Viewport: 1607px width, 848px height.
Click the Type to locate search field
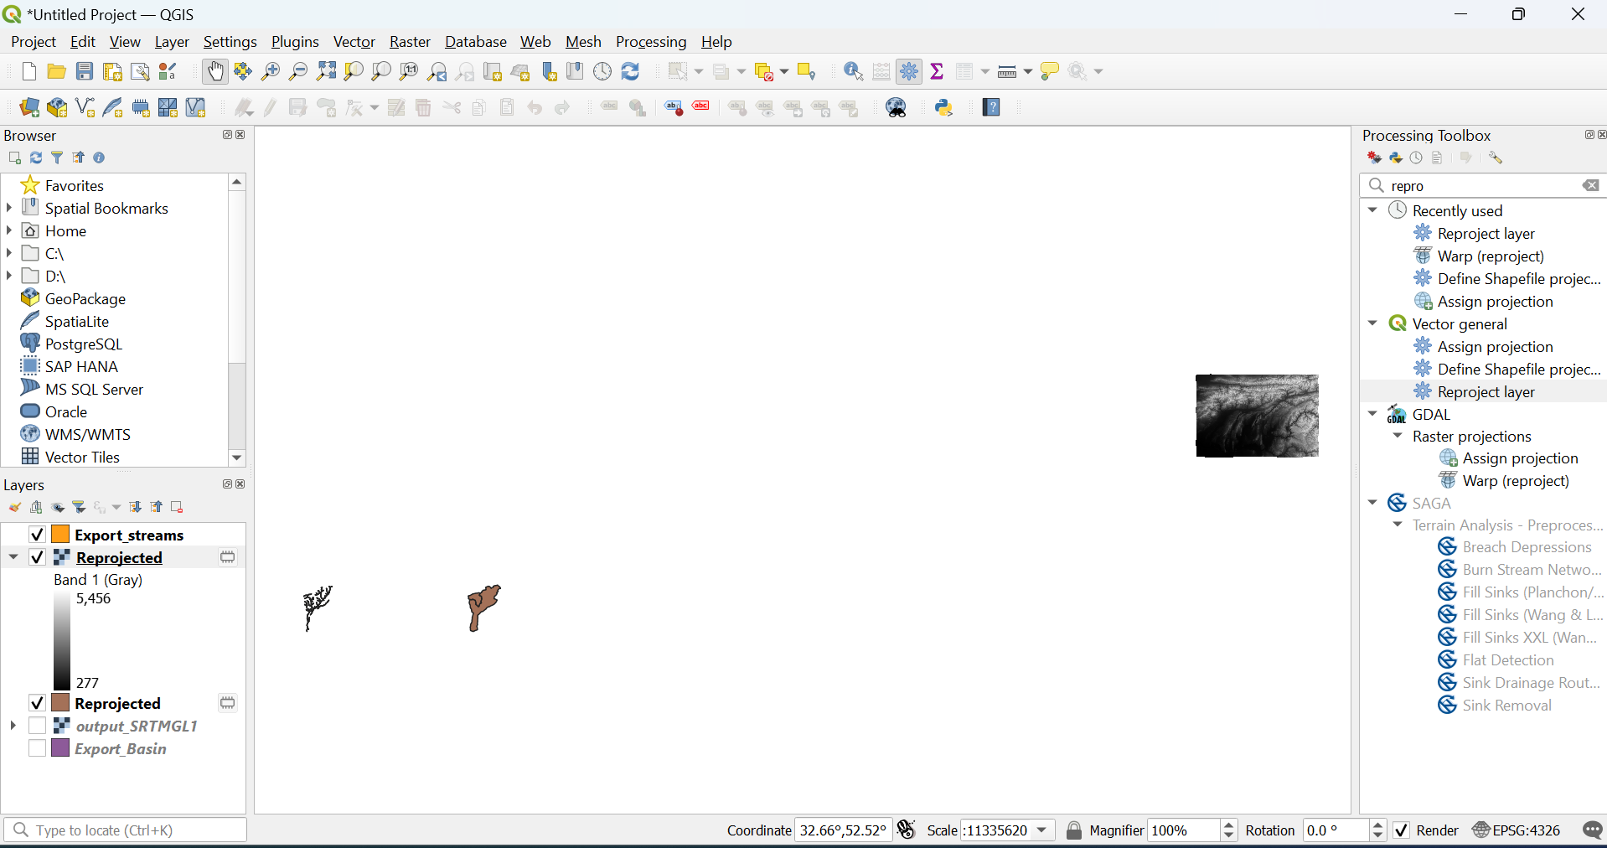(126, 830)
